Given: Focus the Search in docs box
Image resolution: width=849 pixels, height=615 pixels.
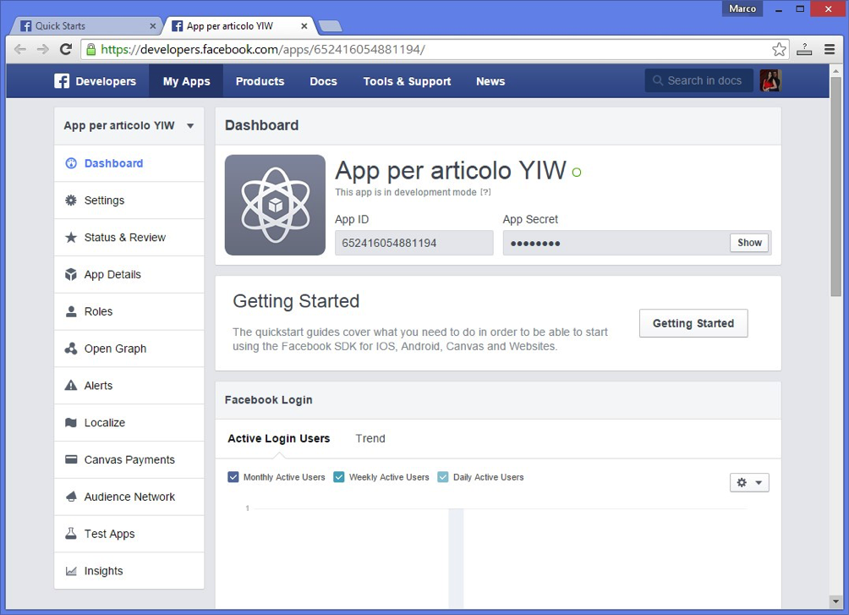Looking at the screenshot, I should coord(698,80).
